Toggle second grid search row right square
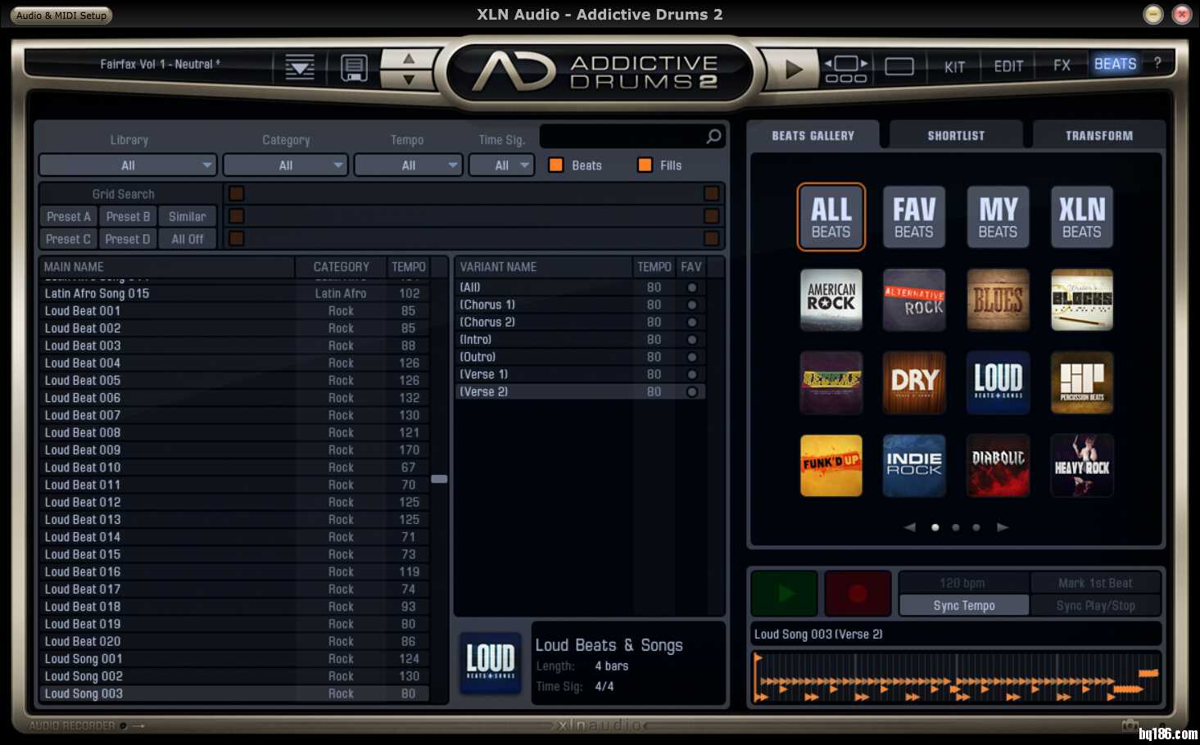This screenshot has width=1200, height=745. point(711,216)
